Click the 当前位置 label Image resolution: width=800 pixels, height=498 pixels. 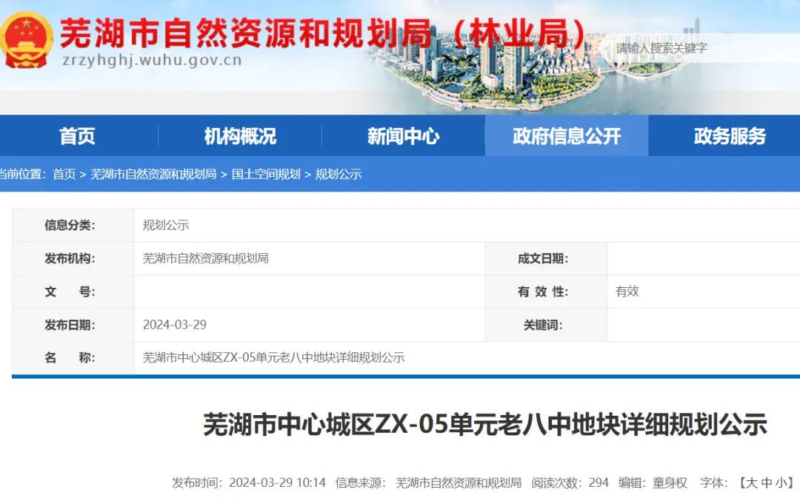click(23, 175)
